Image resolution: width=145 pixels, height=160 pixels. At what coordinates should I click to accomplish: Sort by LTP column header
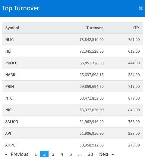[x=136, y=28]
